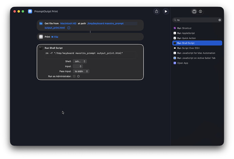Choose 'Run JavaScript for Mac Automation' entry
This screenshot has height=159, width=234.
tap(197, 53)
